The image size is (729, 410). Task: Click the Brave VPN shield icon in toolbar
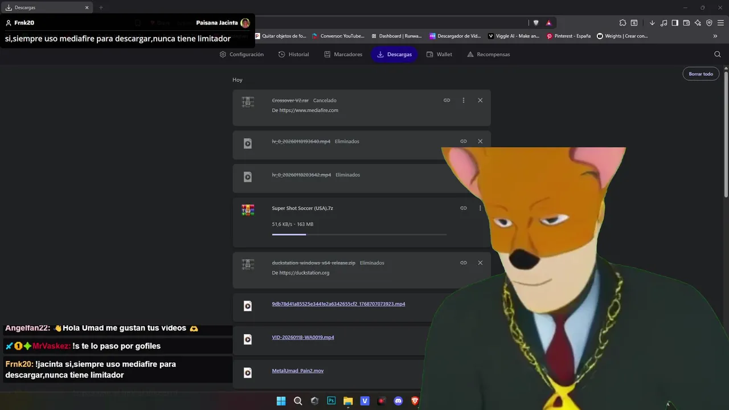pyautogui.click(x=709, y=23)
